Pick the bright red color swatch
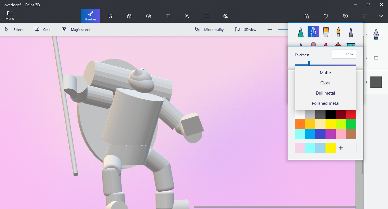This screenshot has height=209, width=388. click(351, 115)
